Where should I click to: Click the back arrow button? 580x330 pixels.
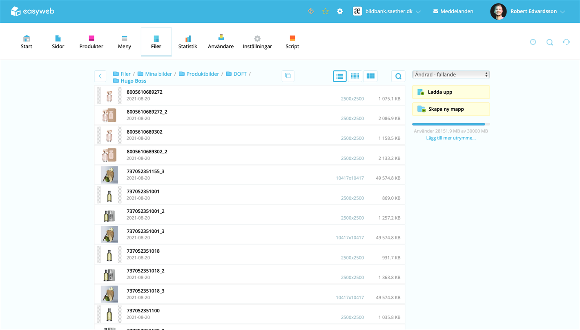coord(100,76)
